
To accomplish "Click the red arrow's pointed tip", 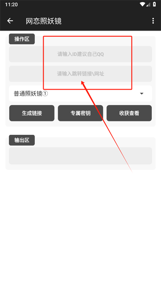I will (82, 82).
